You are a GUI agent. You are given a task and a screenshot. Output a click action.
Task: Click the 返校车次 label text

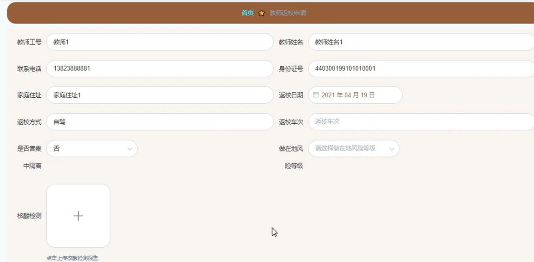pyautogui.click(x=291, y=122)
